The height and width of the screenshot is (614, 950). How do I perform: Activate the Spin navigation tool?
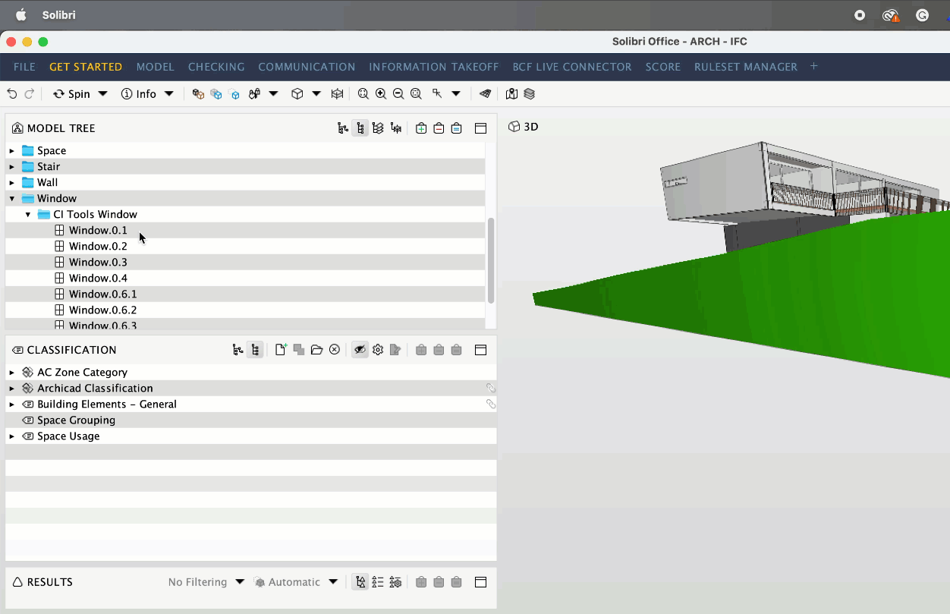71,94
